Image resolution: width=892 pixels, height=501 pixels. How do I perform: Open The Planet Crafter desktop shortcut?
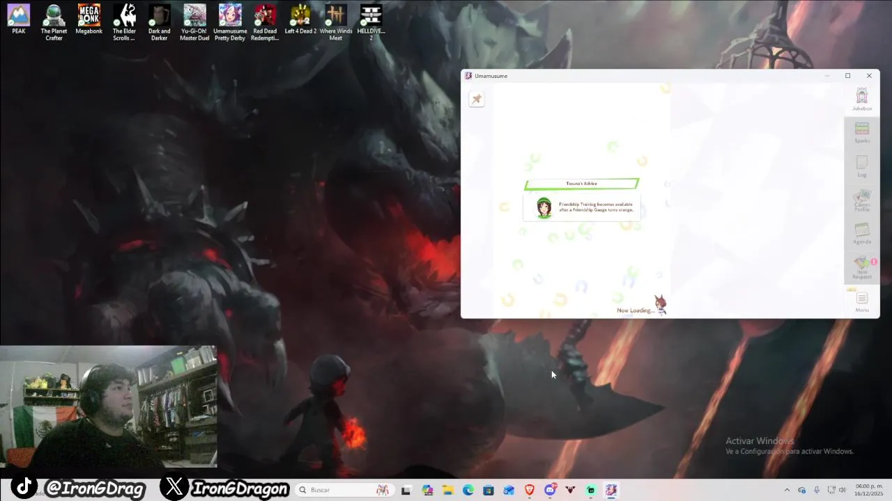point(54,22)
